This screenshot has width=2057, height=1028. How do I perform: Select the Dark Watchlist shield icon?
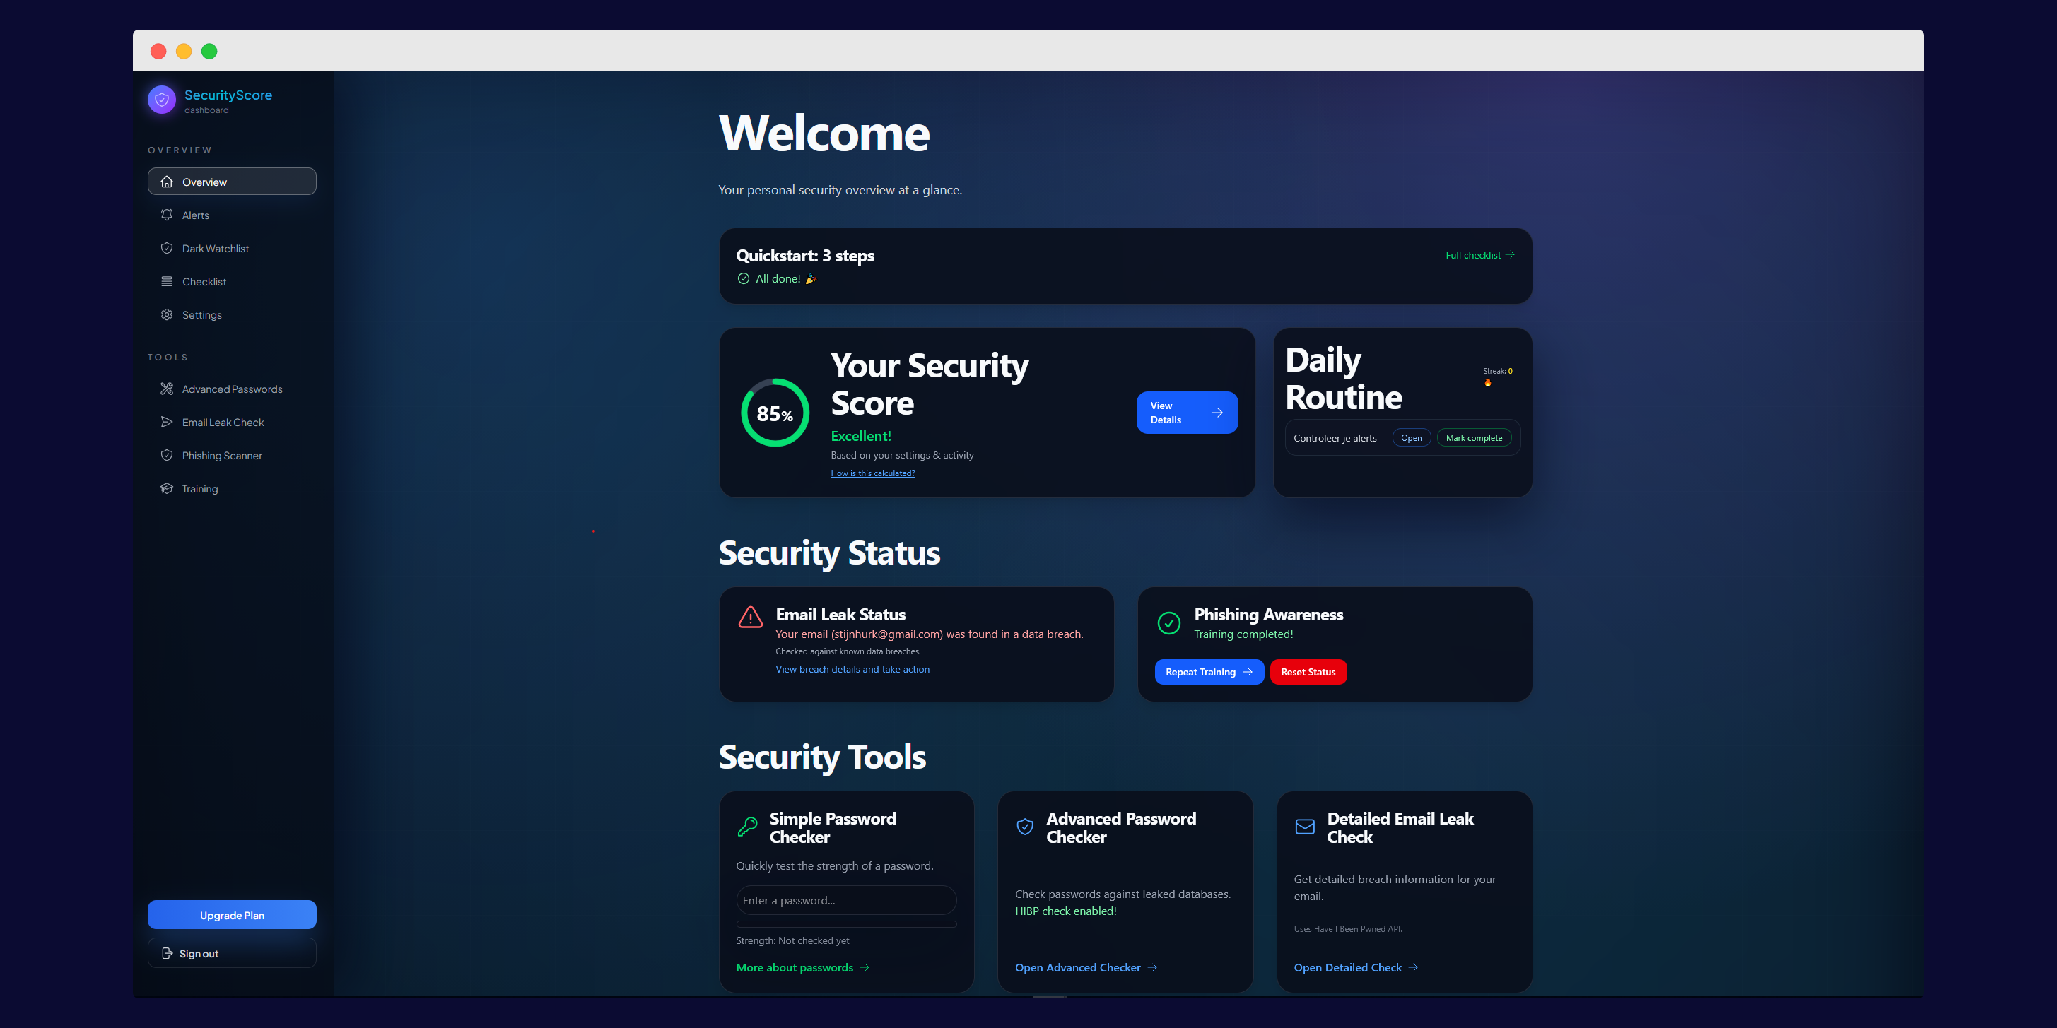167,248
